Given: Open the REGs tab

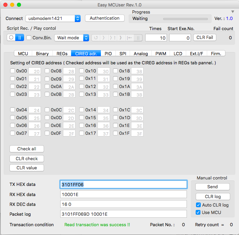Looking at the screenshot, I should [x=62, y=54].
